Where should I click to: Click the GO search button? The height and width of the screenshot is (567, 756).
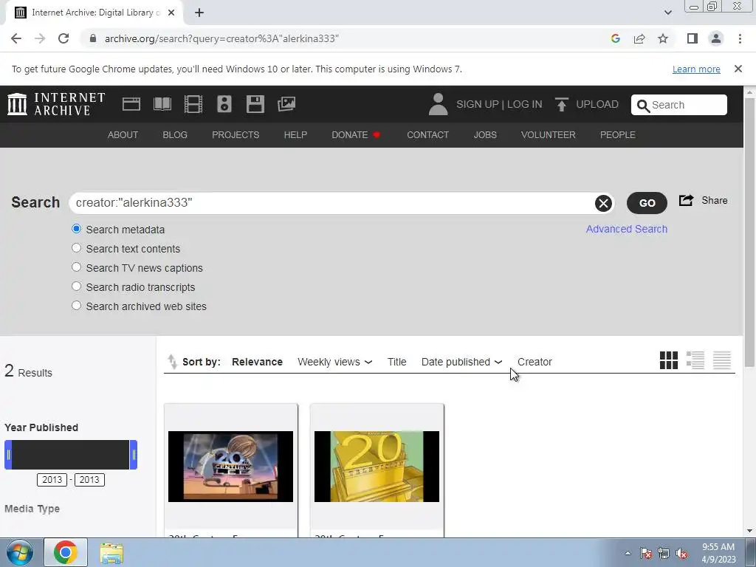[x=647, y=203]
